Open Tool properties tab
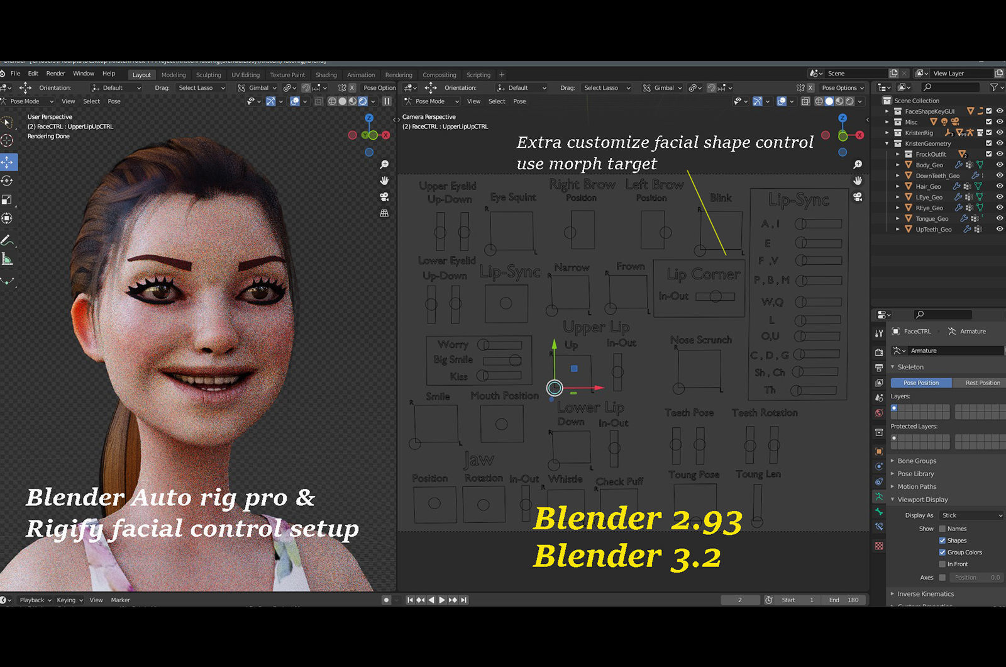This screenshot has width=1006, height=667. [x=879, y=333]
